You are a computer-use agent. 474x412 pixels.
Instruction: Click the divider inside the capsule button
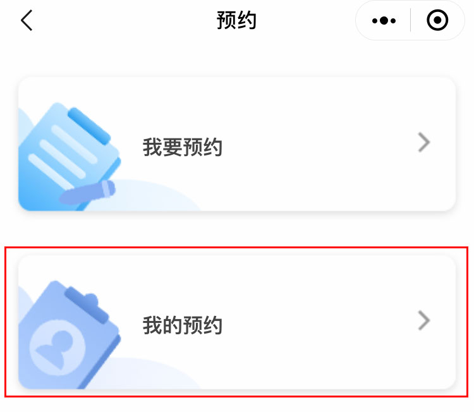tap(410, 20)
